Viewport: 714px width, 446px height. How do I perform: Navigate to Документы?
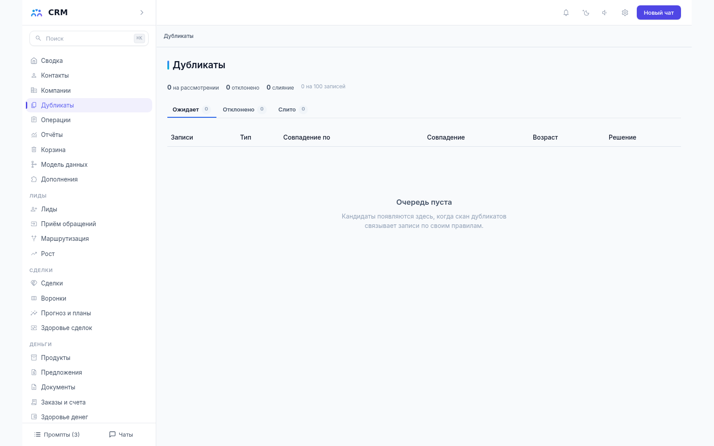(89, 387)
